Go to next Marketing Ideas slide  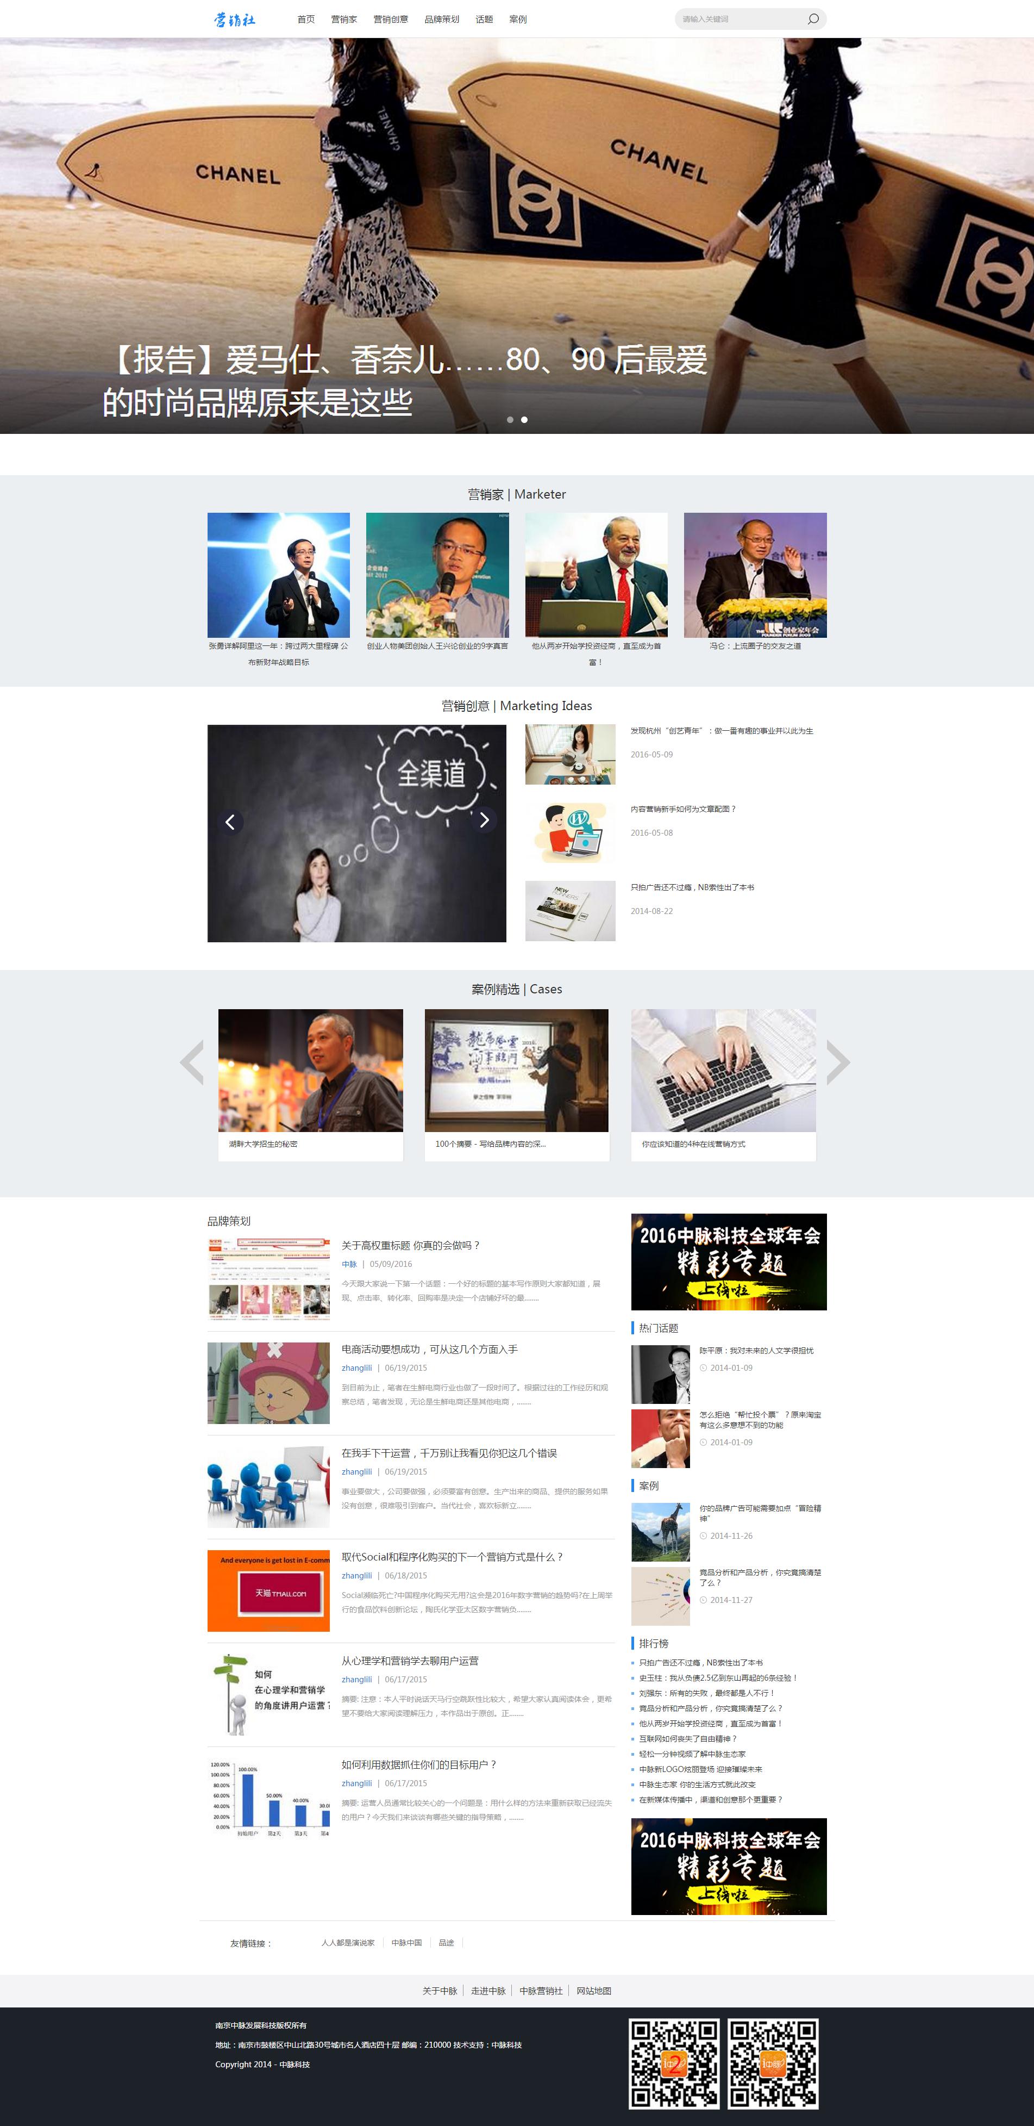coord(484,819)
